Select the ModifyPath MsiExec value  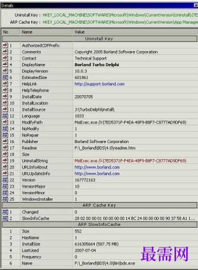point(130,122)
